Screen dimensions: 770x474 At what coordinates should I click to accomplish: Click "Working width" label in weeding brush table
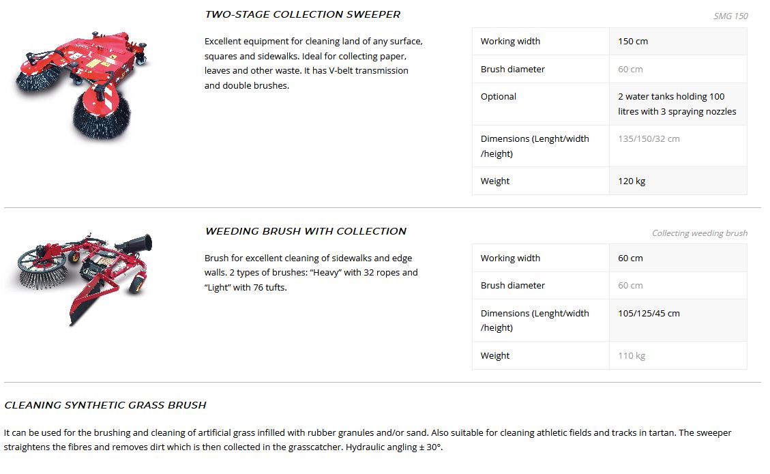click(510, 258)
